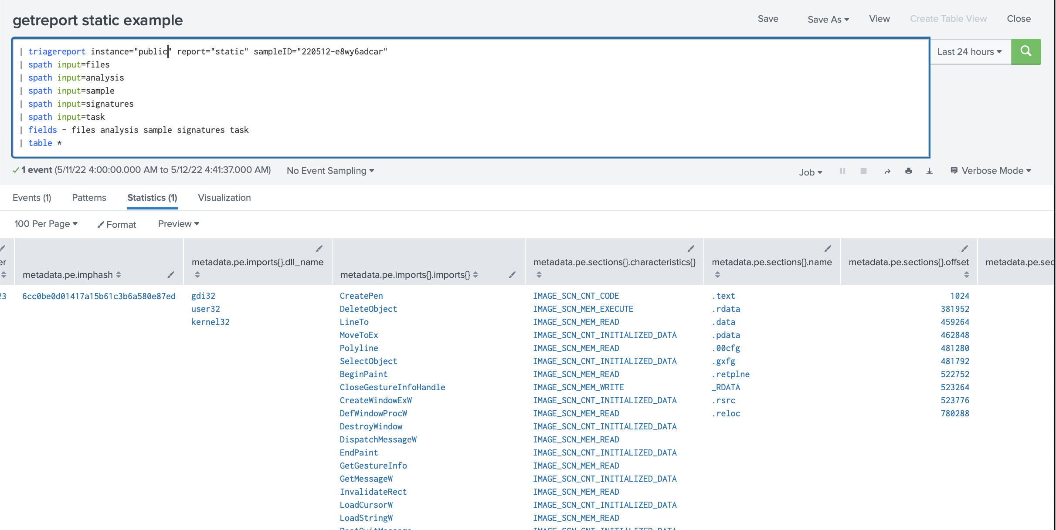Expand the No Event Sampling menu
Viewport: 1056px width, 530px height.
tap(330, 171)
